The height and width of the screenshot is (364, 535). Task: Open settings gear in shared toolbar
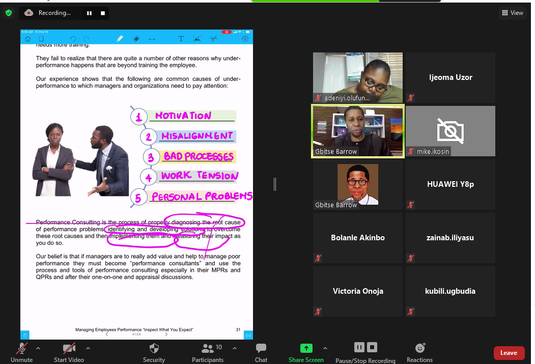245,39
